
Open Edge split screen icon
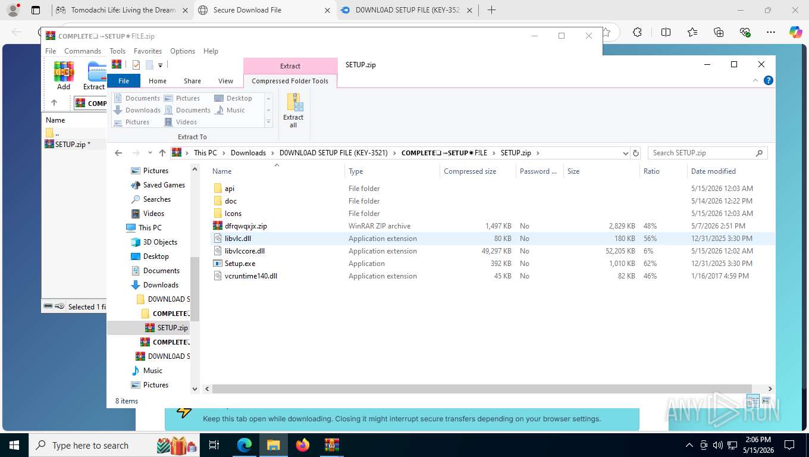pyautogui.click(x=666, y=32)
